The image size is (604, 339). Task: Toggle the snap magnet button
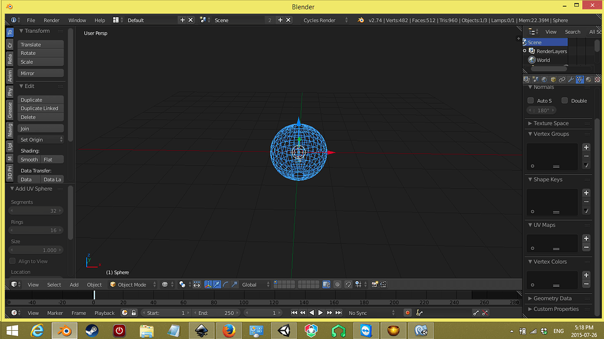348,284
